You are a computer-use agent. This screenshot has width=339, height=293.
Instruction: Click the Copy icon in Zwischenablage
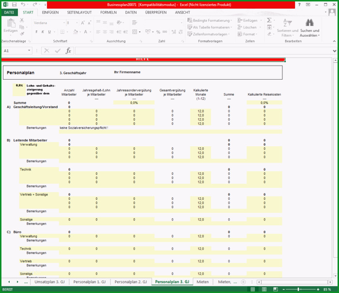pyautogui.click(x=22, y=27)
